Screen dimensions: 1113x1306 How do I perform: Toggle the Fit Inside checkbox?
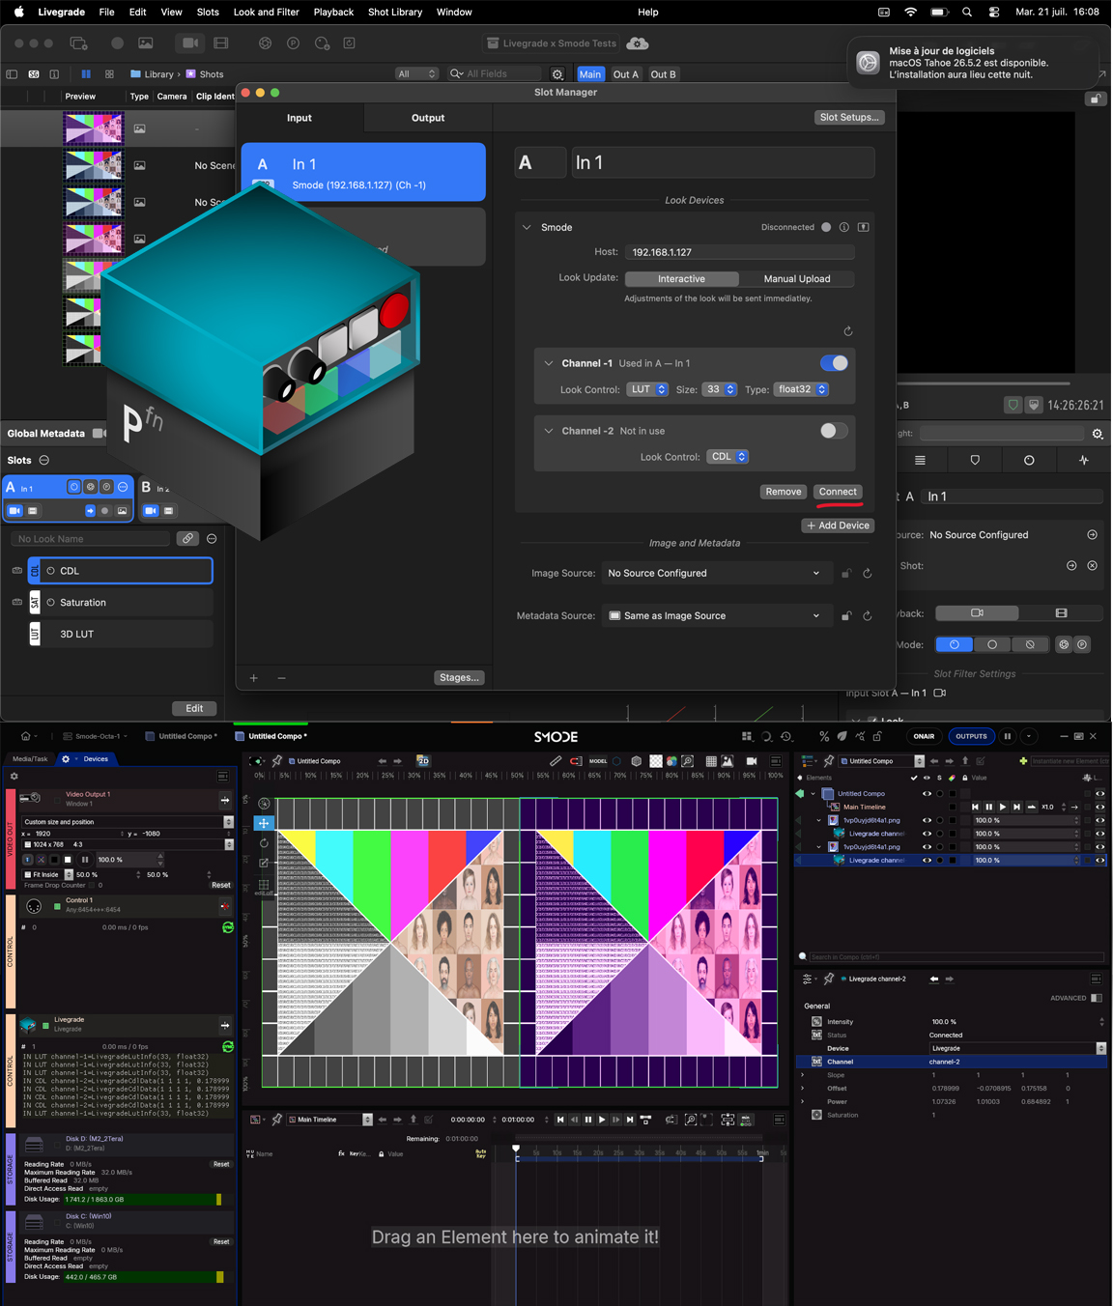coord(28,874)
